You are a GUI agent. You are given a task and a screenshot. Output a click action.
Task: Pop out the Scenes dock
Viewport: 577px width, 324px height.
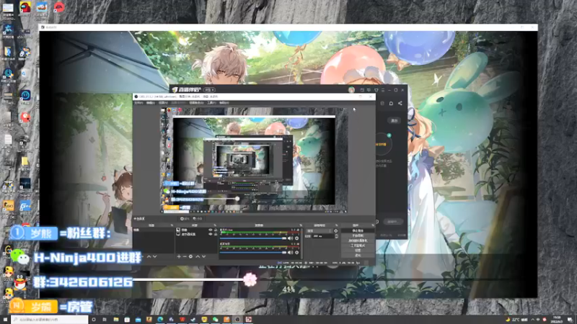(x=172, y=225)
